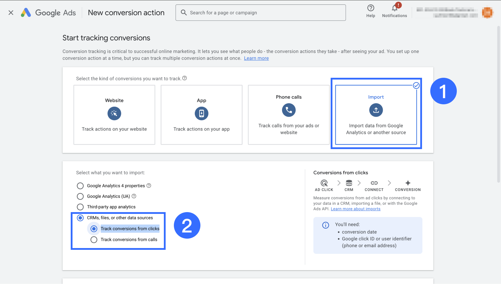Click the Website conversion cursor icon
Image resolution: width=501 pixels, height=284 pixels.
pos(114,113)
